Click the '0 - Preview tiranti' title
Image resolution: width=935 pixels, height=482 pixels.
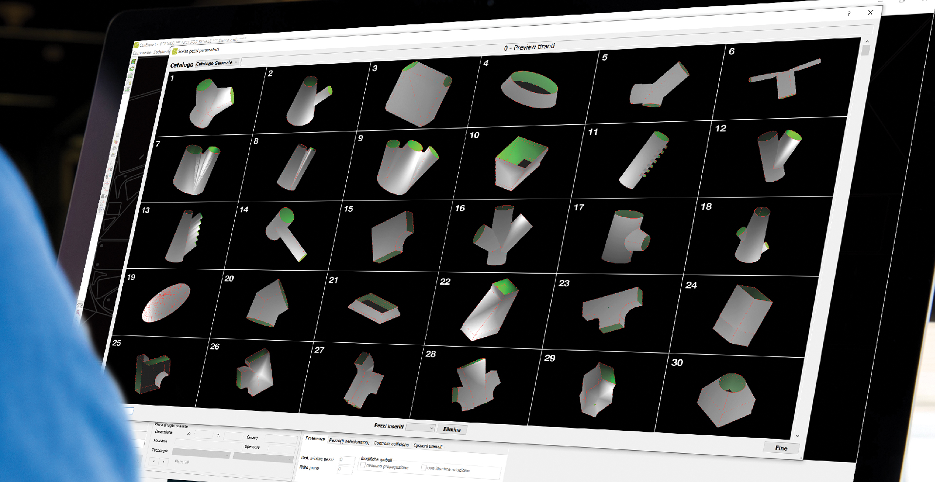tap(529, 47)
